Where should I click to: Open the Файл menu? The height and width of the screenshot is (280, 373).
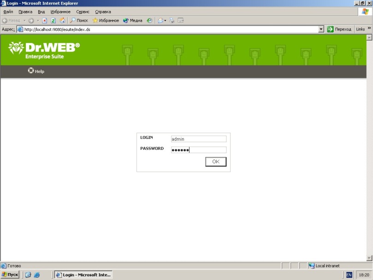8,12
